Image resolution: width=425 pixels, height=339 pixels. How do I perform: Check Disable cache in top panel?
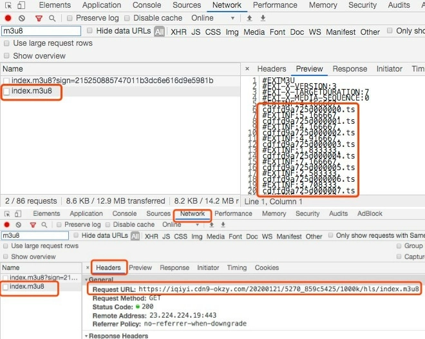pyautogui.click(x=127, y=19)
